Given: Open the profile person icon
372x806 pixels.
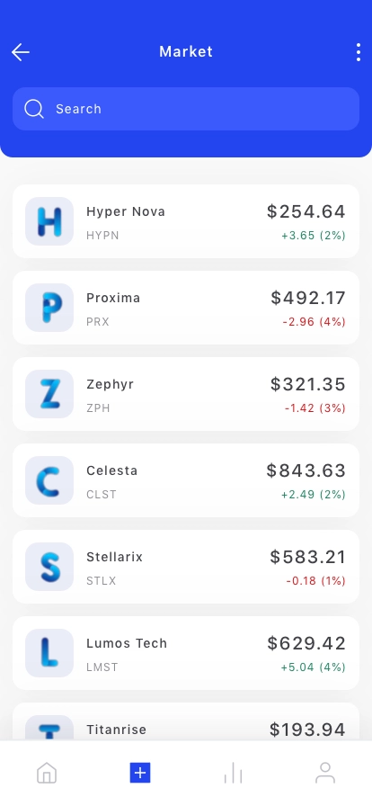Looking at the screenshot, I should 325,773.
